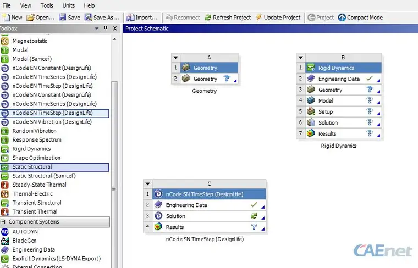Click 'Engineering Data' in Component Systems
Viewport: 418px width, 268px height.
coord(34,250)
